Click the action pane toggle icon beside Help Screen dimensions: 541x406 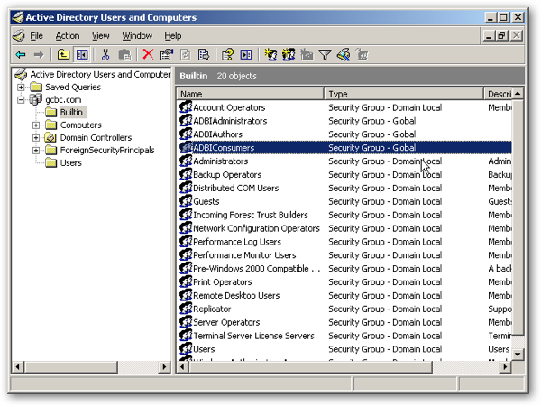(x=246, y=54)
